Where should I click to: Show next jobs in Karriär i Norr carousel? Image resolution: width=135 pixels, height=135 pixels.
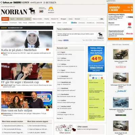click(122, 39)
